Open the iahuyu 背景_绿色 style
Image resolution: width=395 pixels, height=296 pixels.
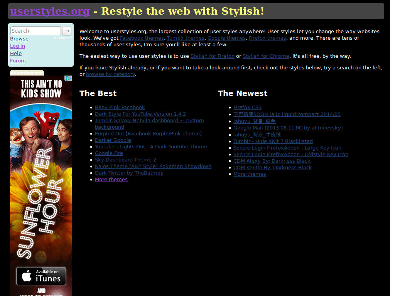coord(255,121)
